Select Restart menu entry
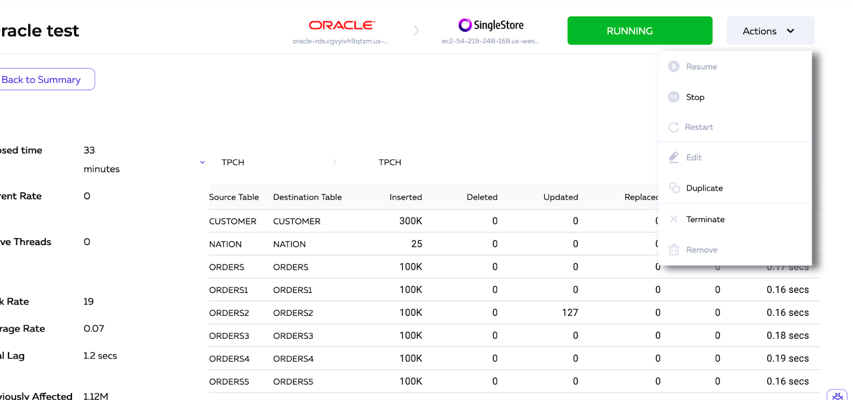 (x=735, y=127)
